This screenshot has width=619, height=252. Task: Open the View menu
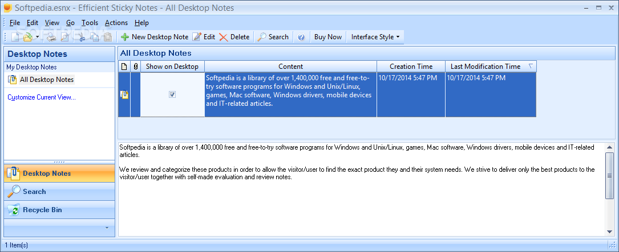52,23
